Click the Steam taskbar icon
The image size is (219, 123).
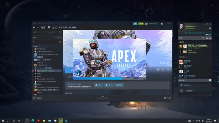pyautogui.click(x=60, y=121)
